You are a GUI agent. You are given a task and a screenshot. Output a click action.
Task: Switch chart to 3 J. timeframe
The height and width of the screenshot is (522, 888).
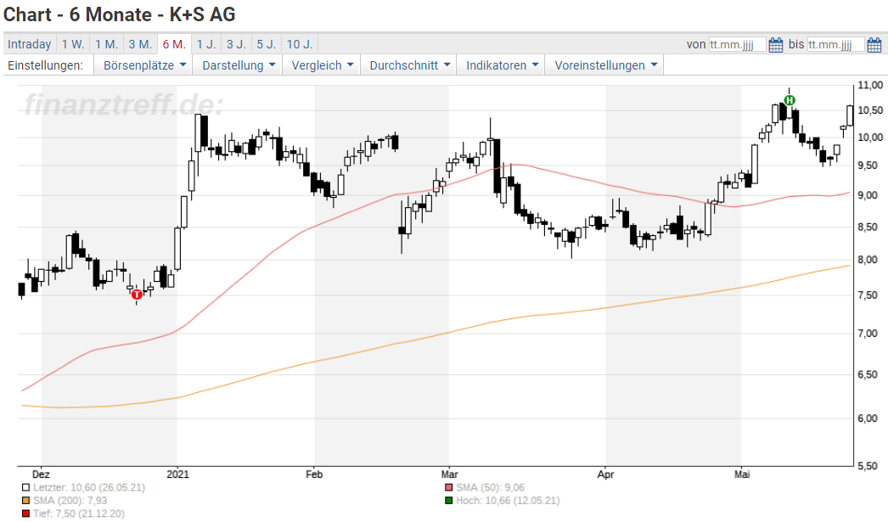236,44
